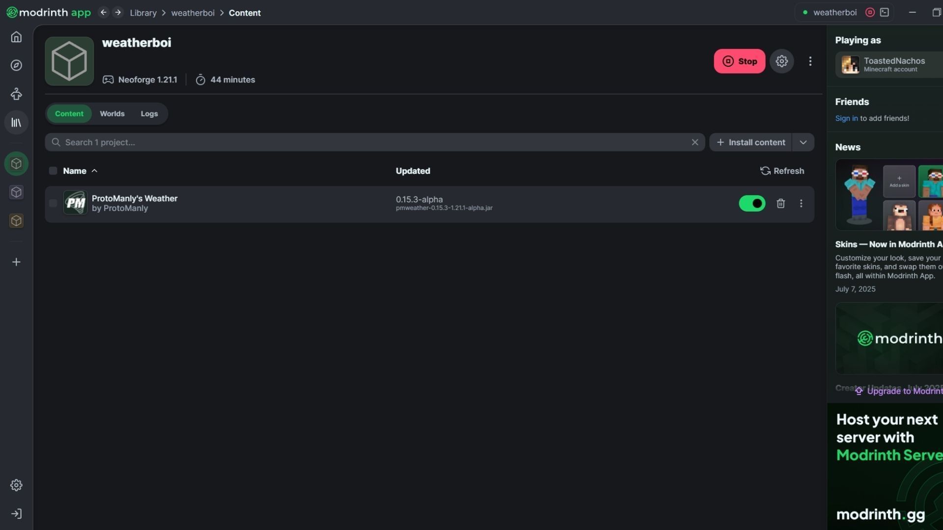Image resolution: width=943 pixels, height=530 pixels.
Task: Open the instance settings gear next to Stop
Action: pyautogui.click(x=781, y=61)
